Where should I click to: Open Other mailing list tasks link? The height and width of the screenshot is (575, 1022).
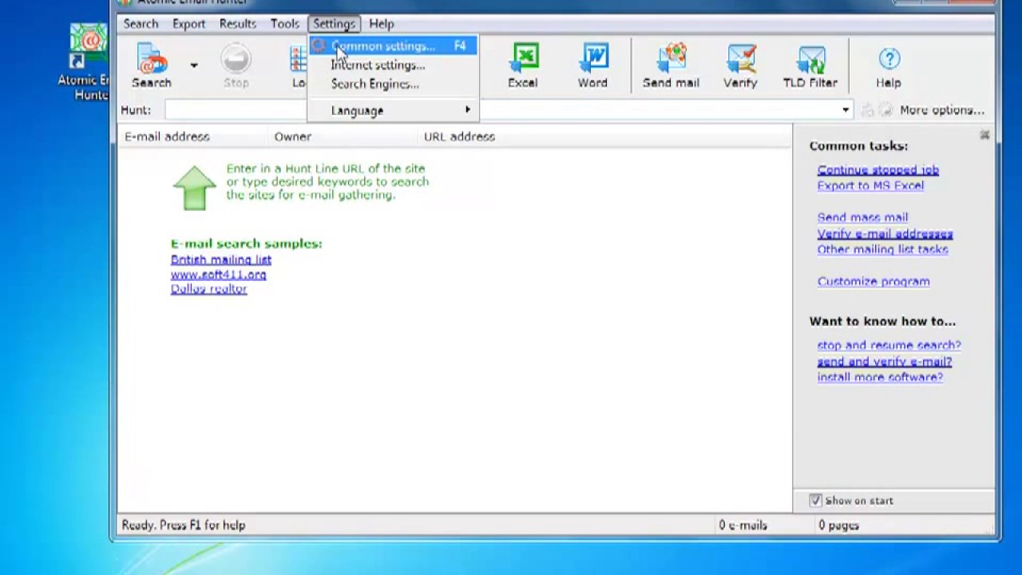coord(882,249)
